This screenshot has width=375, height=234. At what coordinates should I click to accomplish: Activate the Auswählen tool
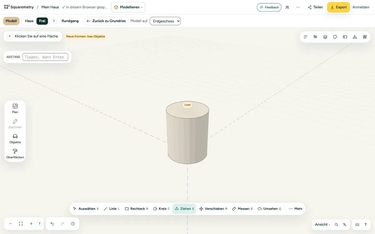(x=86, y=209)
